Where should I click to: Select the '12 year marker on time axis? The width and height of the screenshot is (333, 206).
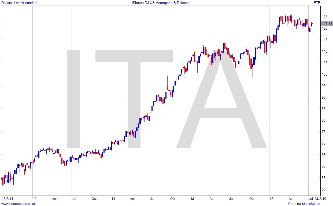click(x=34, y=199)
